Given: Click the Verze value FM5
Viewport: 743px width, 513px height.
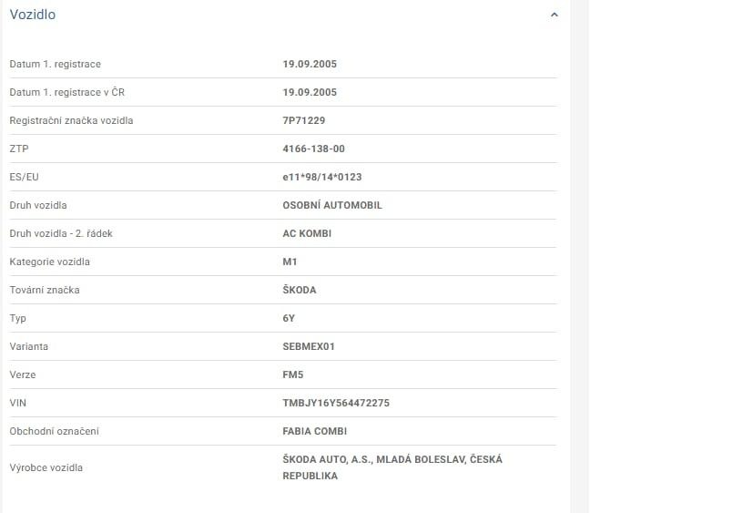Looking at the screenshot, I should [292, 374].
